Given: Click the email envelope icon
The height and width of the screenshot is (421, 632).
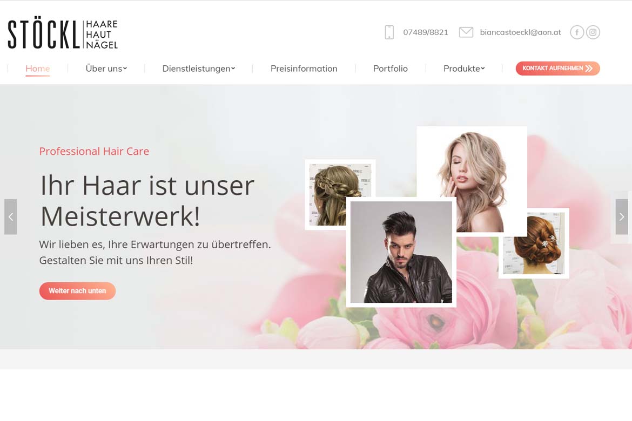Looking at the screenshot, I should point(466,32).
